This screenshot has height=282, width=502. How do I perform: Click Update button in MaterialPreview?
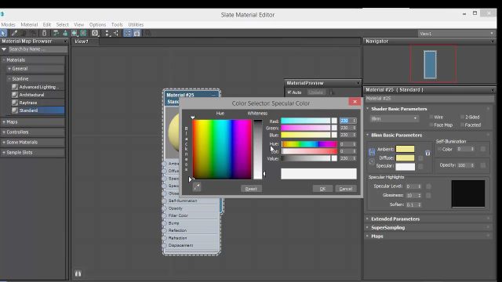click(x=316, y=92)
